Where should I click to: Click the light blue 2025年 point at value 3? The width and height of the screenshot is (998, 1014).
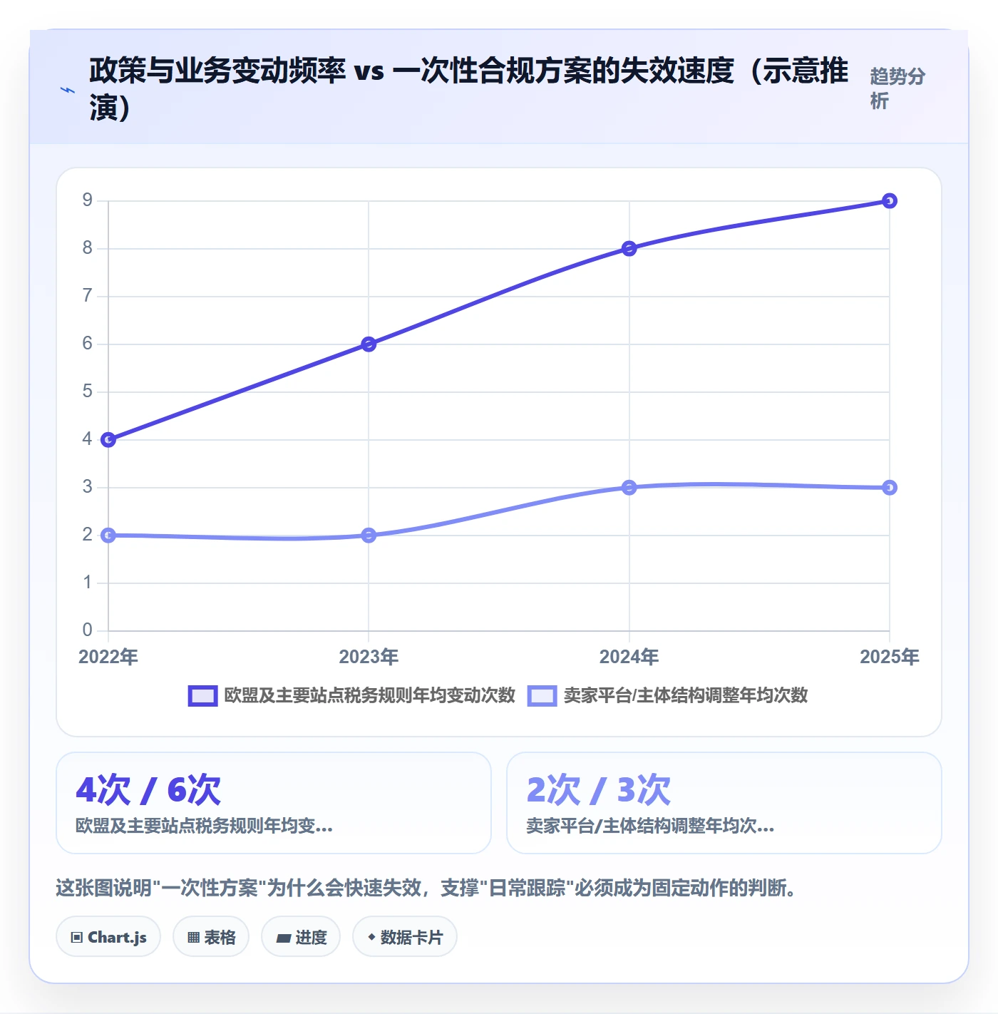pos(889,488)
